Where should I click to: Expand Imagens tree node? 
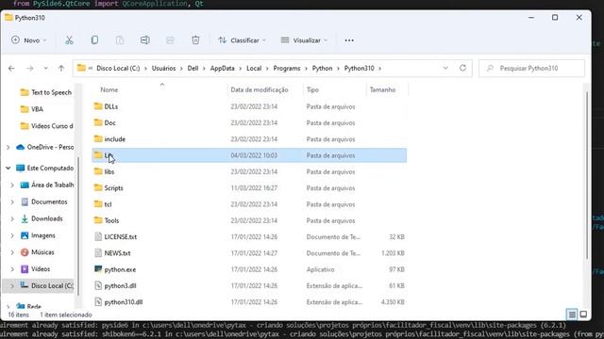click(12, 235)
